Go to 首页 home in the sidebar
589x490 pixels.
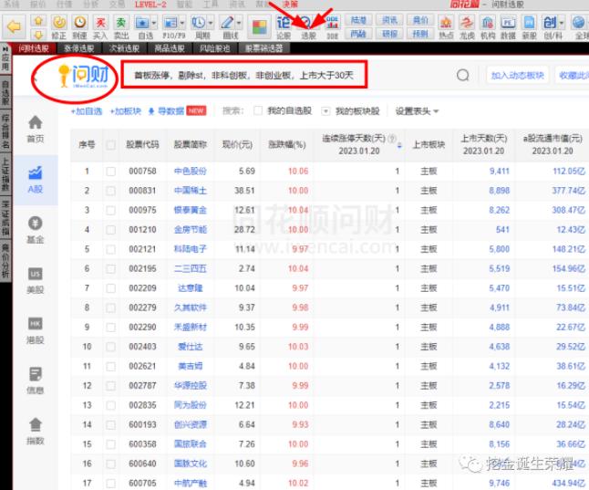coord(36,129)
